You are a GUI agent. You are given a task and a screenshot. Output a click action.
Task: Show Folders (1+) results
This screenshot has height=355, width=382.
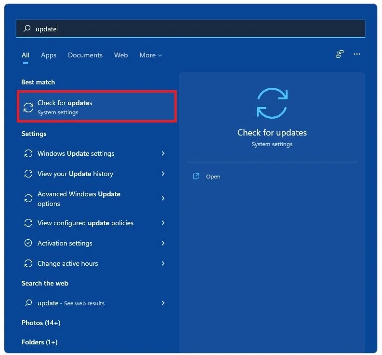point(40,342)
